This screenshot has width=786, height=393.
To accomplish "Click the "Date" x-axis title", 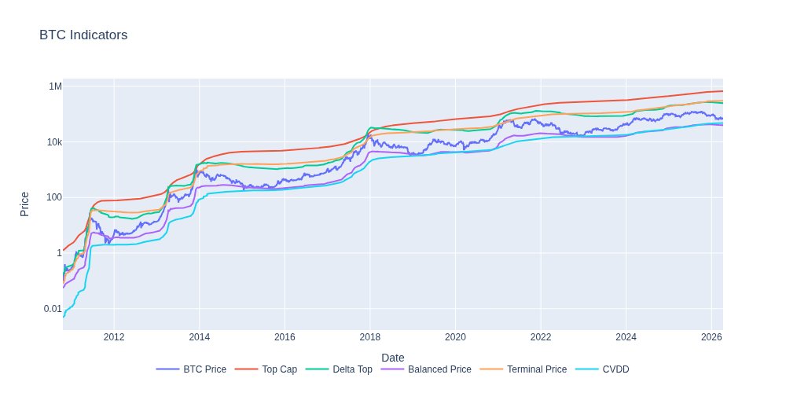I will point(392,358).
